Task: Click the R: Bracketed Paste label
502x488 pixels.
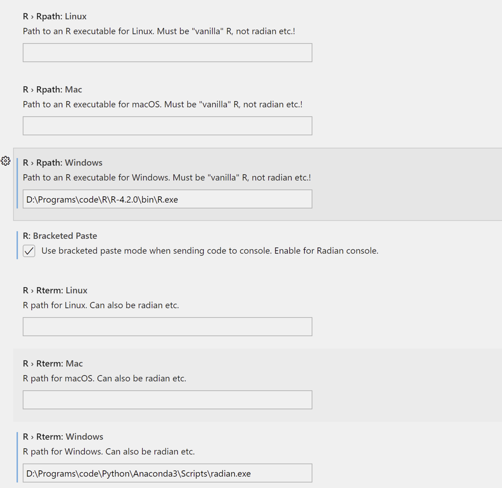Action: tap(59, 235)
